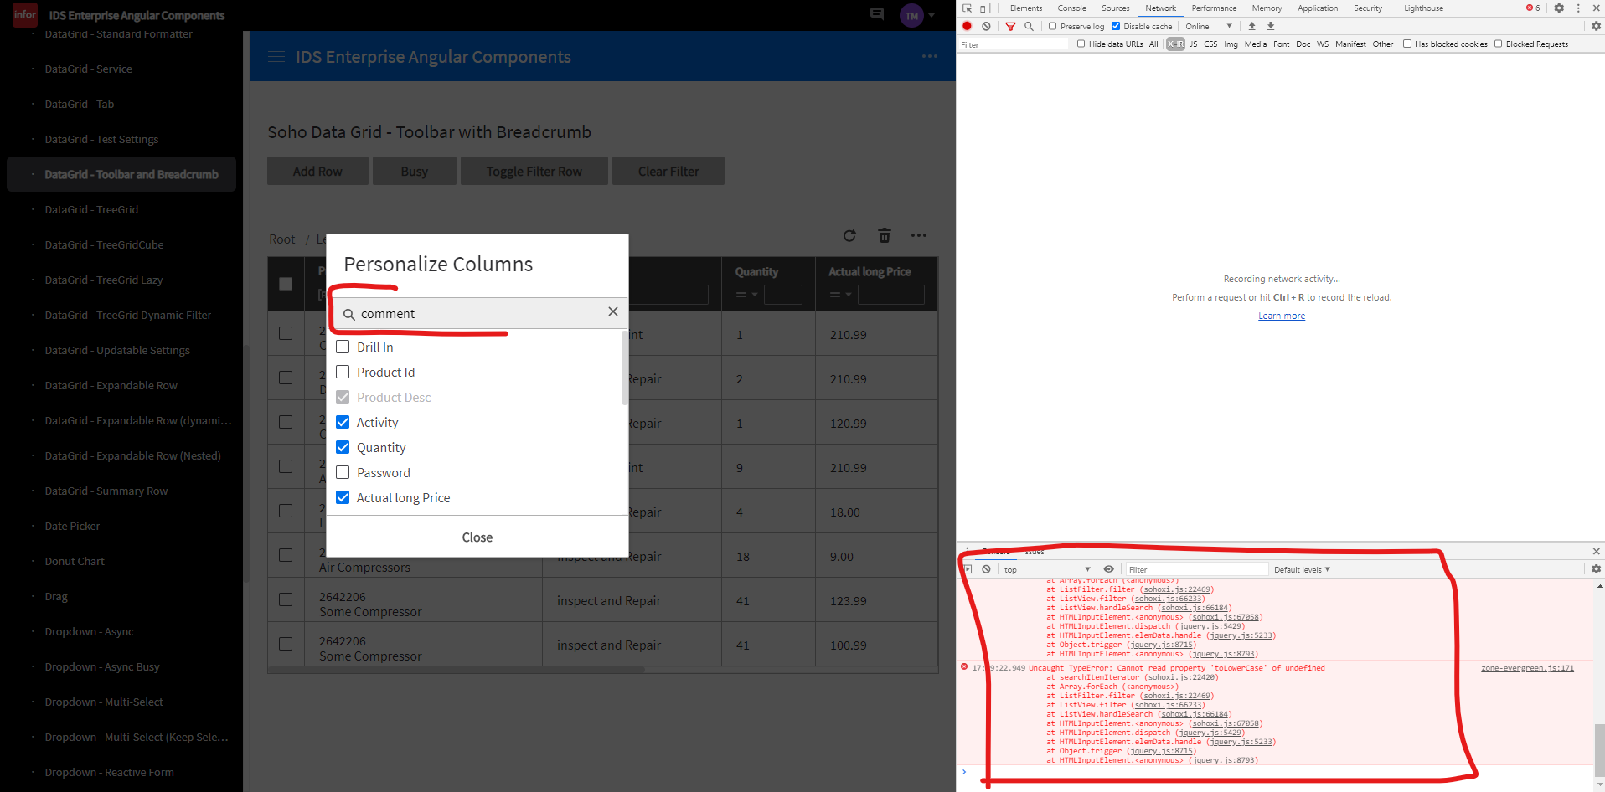
Task: Open the hamburger menu in the blue header
Action: click(x=276, y=57)
